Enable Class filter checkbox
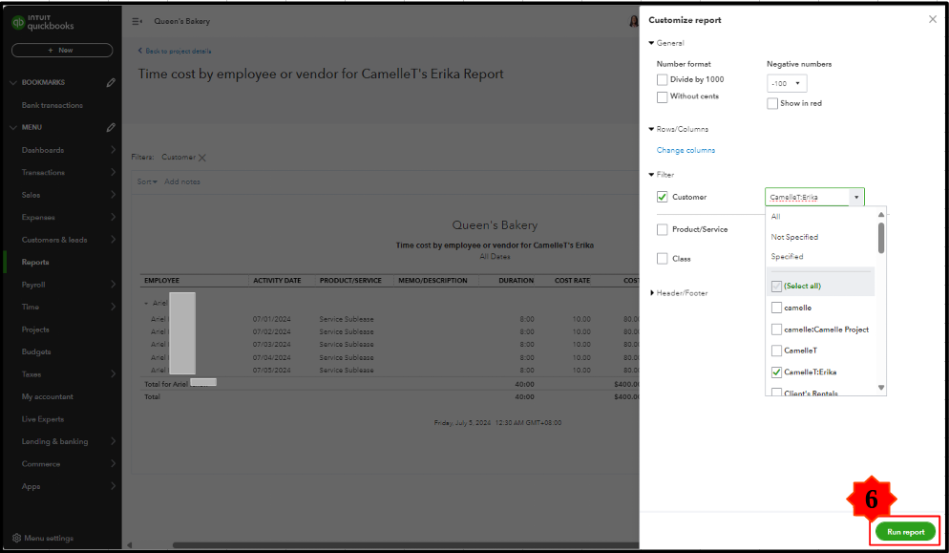The height and width of the screenshot is (553, 949). (663, 259)
